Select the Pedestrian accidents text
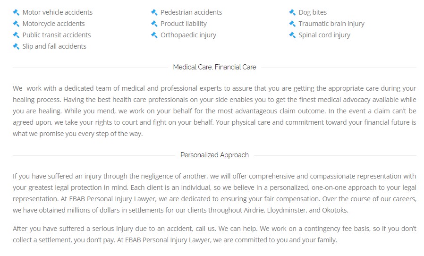Screen dimensions: 424x256 (x=191, y=12)
